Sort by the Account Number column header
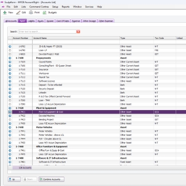This screenshot has height=186, width=186. point(22,38)
